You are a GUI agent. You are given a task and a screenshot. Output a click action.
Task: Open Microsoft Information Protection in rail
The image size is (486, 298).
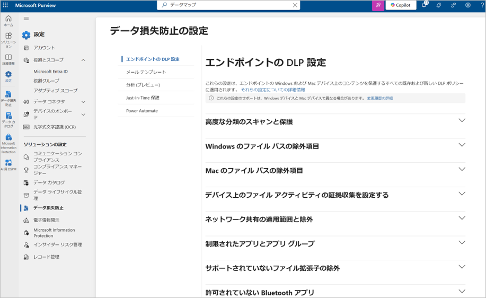8,144
